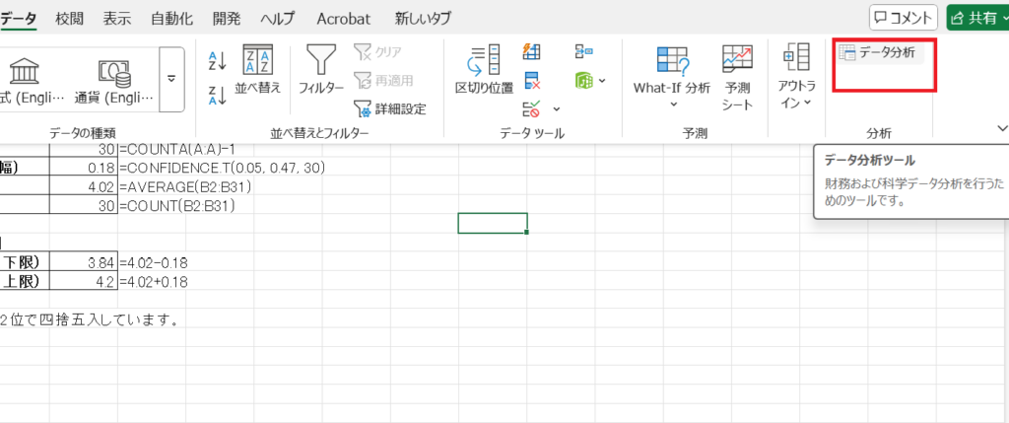This screenshot has width=1009, height=423.
Task: Select the 株式 (English) data type
Action: pos(33,81)
